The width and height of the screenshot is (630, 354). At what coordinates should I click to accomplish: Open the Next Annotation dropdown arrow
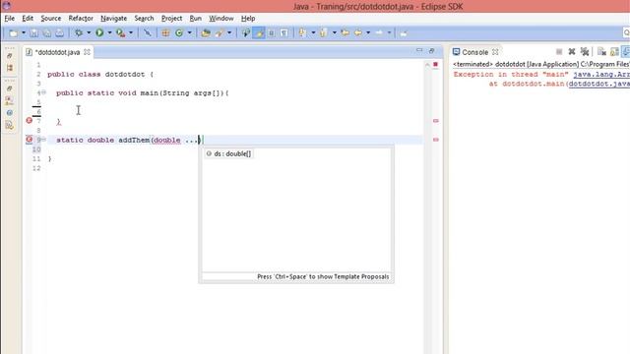[x=313, y=32]
